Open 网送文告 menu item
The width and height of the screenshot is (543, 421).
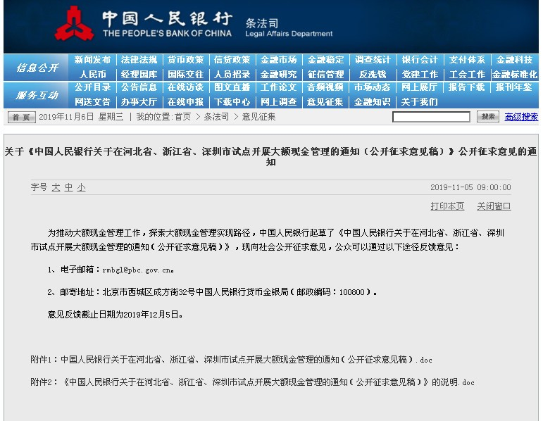point(92,102)
